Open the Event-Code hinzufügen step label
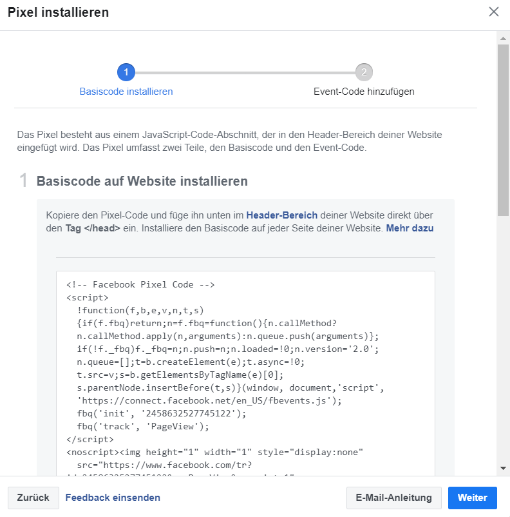Image resolution: width=510 pixels, height=517 pixels. pyautogui.click(x=364, y=92)
